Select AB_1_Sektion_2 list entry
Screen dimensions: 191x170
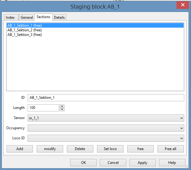click(x=25, y=30)
